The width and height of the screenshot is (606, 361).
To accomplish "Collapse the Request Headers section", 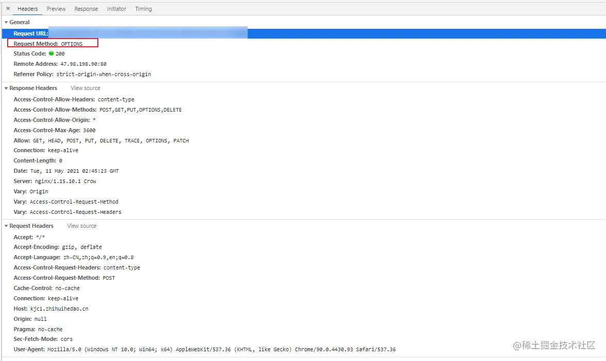I will [6, 226].
